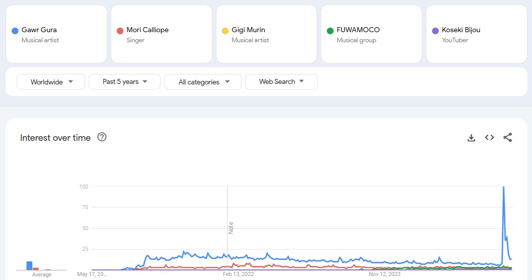Viewport: 532px width, 280px height.
Task: Select the Mori Calliope term card
Action: [161, 34]
